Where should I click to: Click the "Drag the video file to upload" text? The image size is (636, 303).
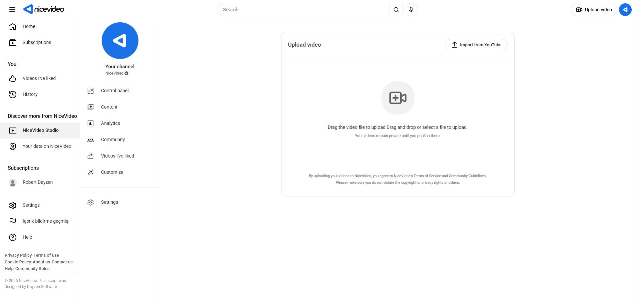pyautogui.click(x=398, y=127)
